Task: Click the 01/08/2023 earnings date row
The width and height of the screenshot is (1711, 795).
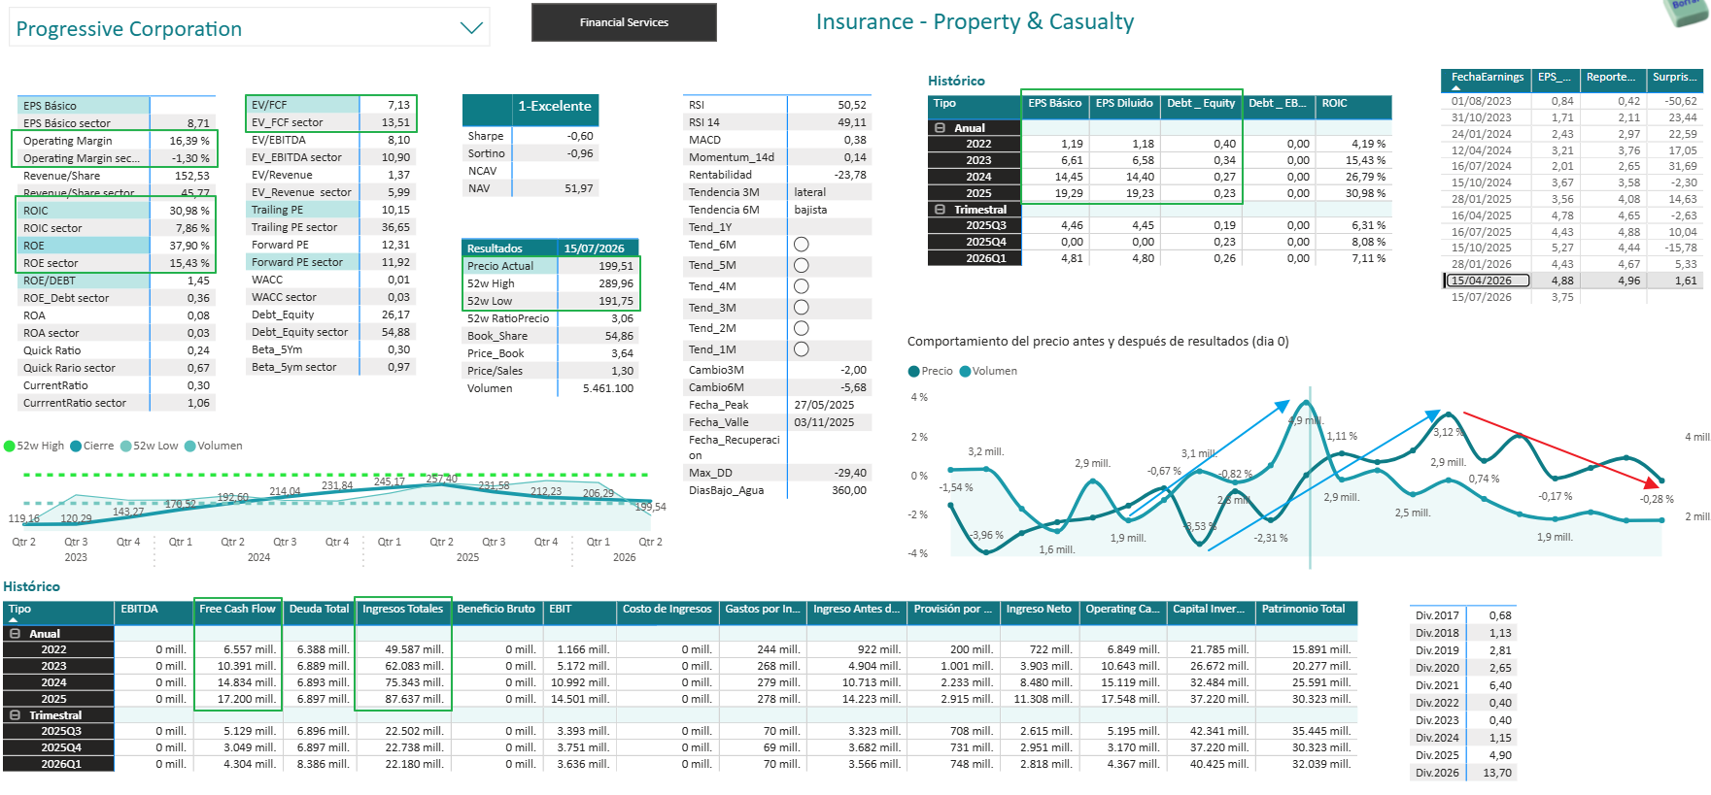Action: pyautogui.click(x=1572, y=101)
